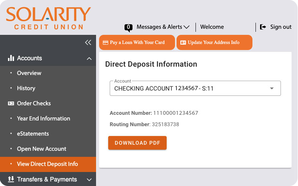Click the Transfers & Payments arrows icon
Image resolution: width=298 pixels, height=186 pixels.
coord(11,179)
